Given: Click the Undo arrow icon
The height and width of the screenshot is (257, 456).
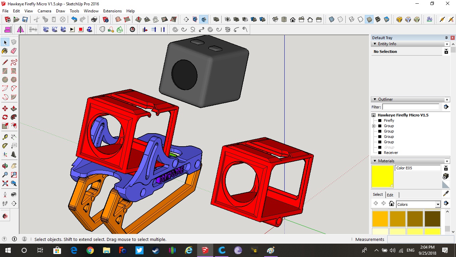Looking at the screenshot, I should (x=74, y=19).
